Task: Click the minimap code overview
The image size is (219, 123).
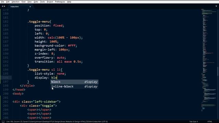Action: (208, 60)
